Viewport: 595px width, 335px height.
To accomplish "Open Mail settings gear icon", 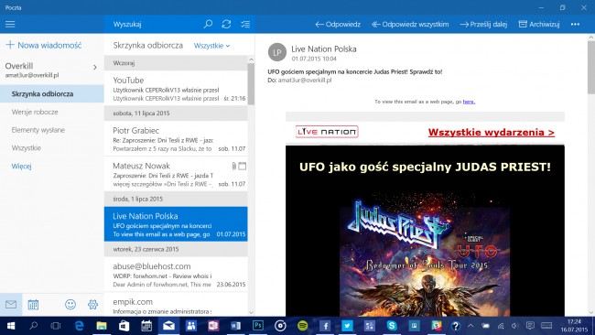I will [92, 304].
